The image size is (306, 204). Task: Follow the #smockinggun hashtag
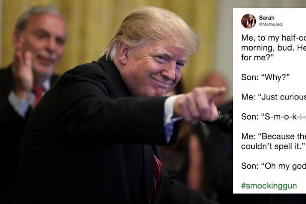point(269,186)
